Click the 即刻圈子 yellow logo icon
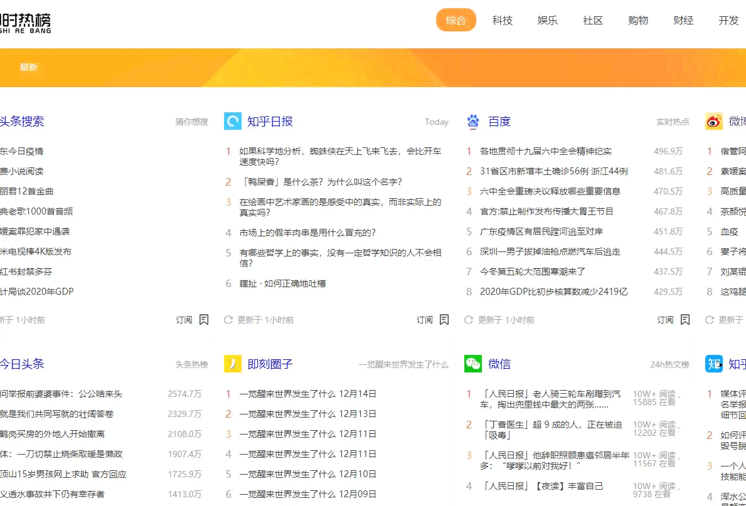The image size is (746, 506). click(x=233, y=364)
